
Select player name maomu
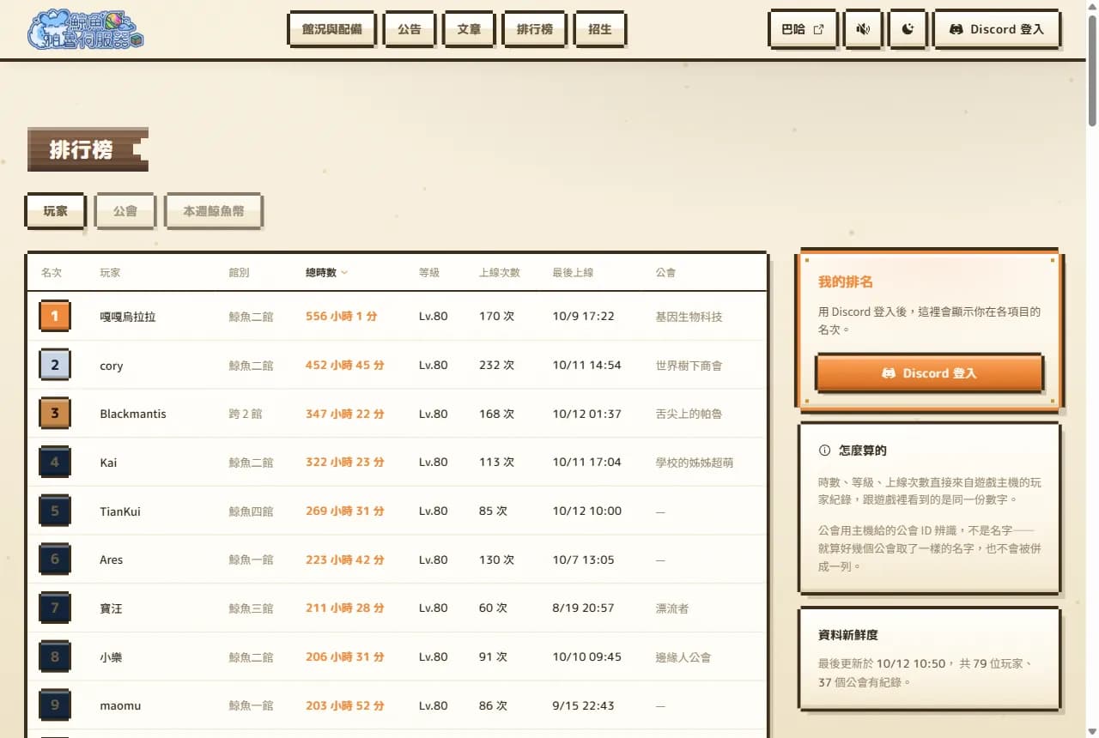point(120,705)
